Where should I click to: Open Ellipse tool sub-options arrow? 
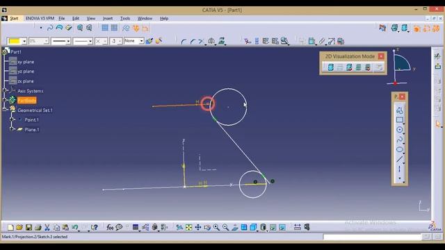point(403,153)
